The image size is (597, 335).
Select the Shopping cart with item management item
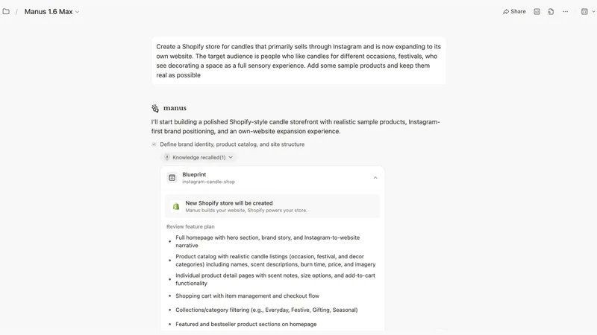[247, 296]
